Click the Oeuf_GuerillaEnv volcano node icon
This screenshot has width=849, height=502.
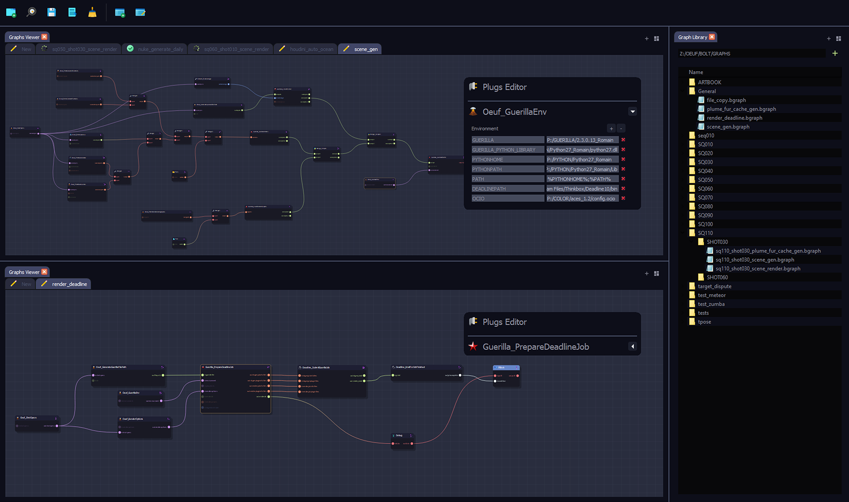[x=473, y=111]
